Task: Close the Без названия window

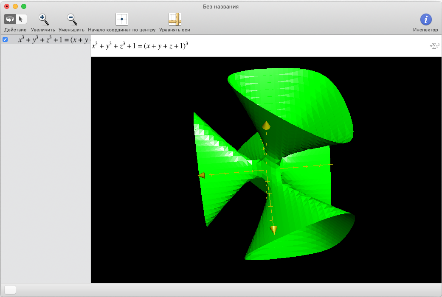Action: coord(7,6)
